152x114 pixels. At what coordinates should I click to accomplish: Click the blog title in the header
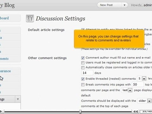7,5
